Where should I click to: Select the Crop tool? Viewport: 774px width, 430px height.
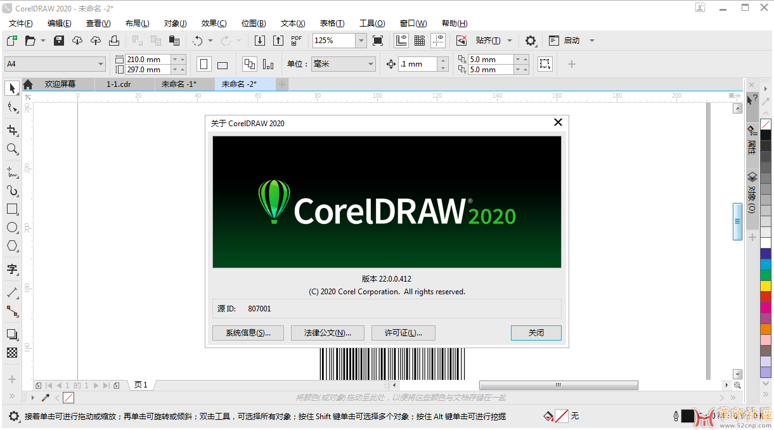pyautogui.click(x=12, y=130)
